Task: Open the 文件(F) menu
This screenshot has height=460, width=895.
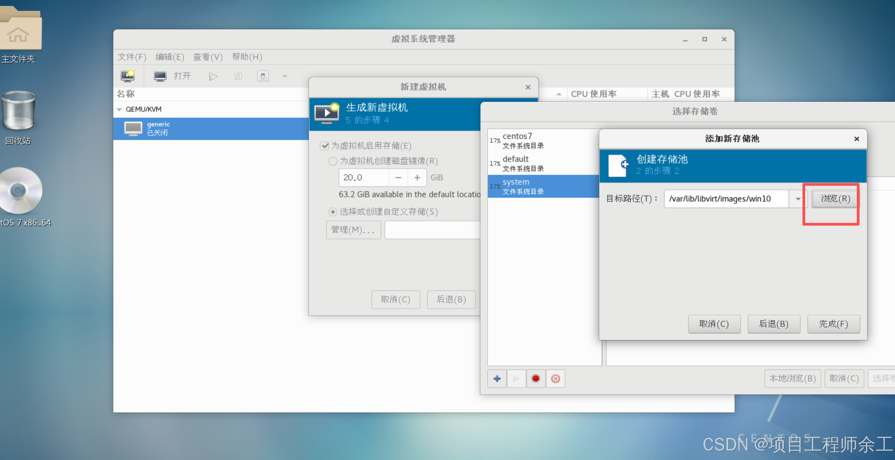Action: coord(132,57)
